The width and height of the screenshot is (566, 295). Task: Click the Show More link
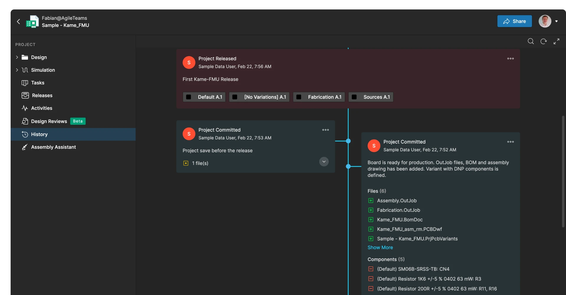(x=380, y=248)
